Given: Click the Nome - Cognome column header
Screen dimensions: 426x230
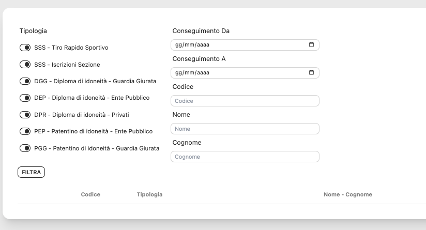Looking at the screenshot, I should (x=347, y=194).
